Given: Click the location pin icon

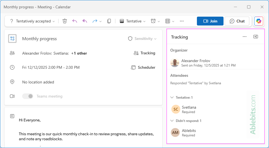Looking at the screenshot, I should [12, 82].
